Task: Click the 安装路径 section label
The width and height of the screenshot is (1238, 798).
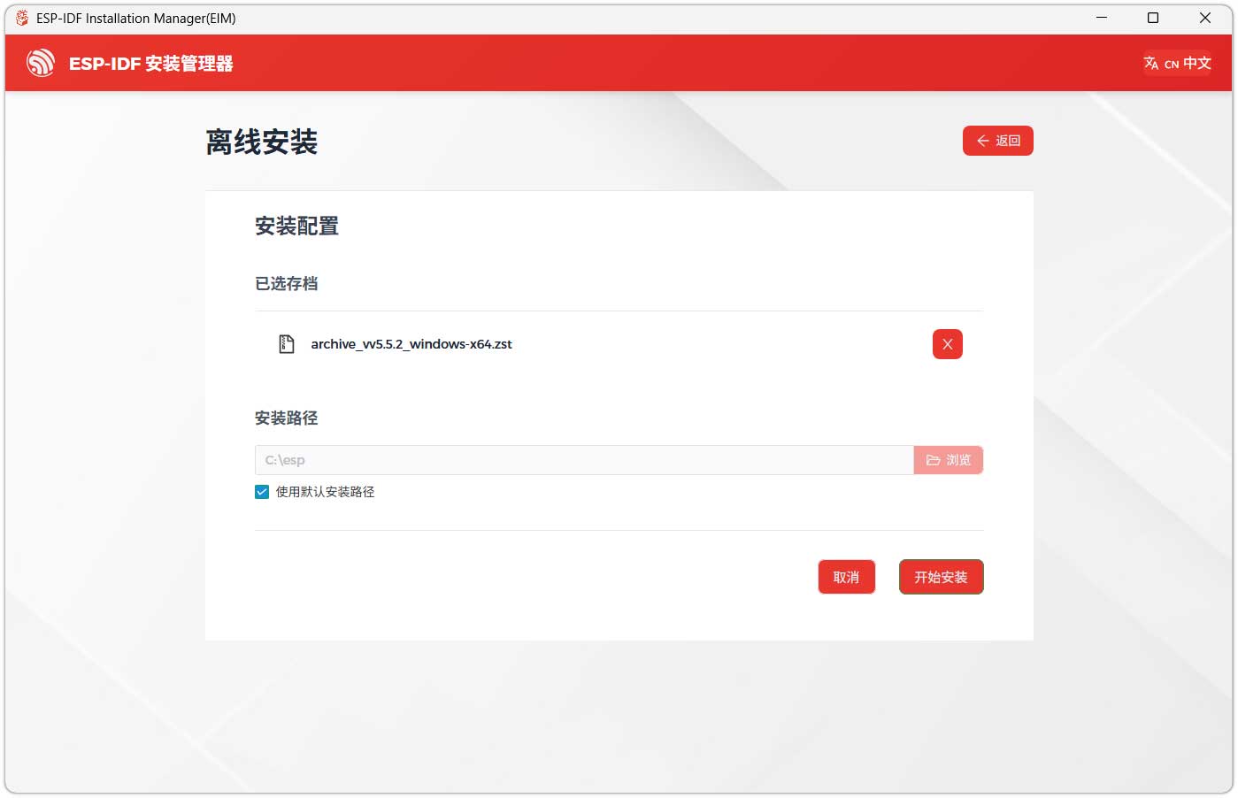Action: point(286,418)
